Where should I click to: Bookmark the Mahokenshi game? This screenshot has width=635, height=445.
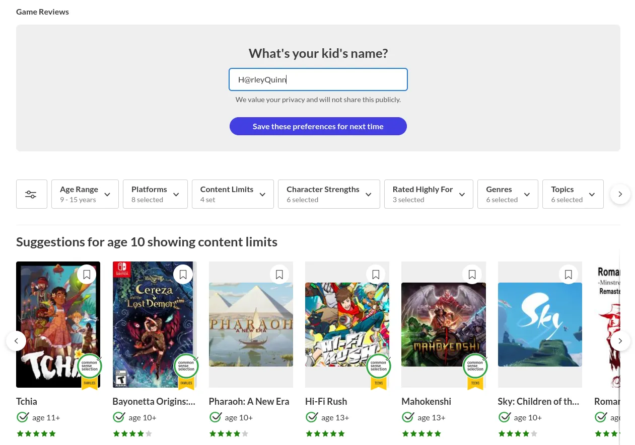(472, 275)
